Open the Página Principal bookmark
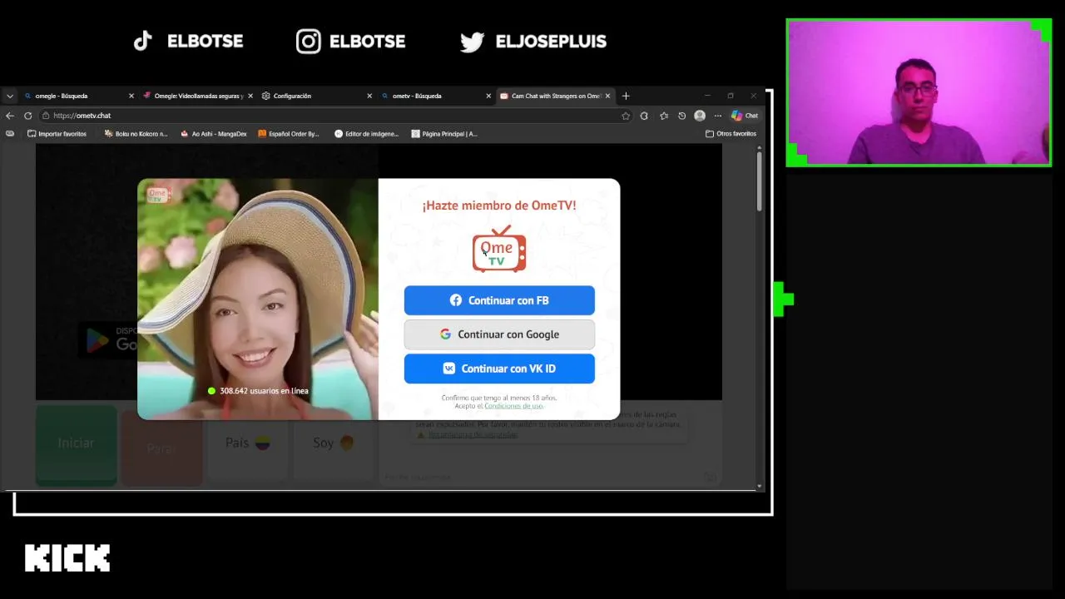This screenshot has width=1065, height=599. (x=444, y=134)
